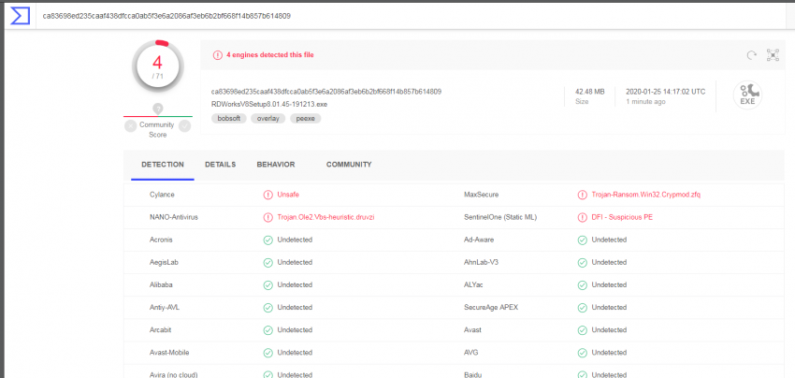Screen dimensions: 795x378
Task: Select the Community tab
Action: pos(349,165)
